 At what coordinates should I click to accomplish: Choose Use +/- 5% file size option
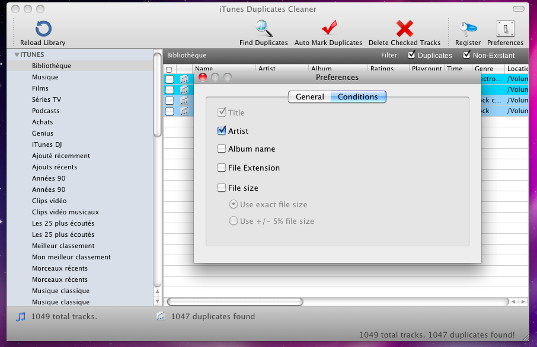tap(233, 221)
